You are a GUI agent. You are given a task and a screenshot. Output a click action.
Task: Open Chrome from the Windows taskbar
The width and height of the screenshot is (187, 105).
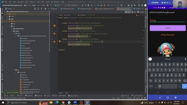(x=63, y=102)
